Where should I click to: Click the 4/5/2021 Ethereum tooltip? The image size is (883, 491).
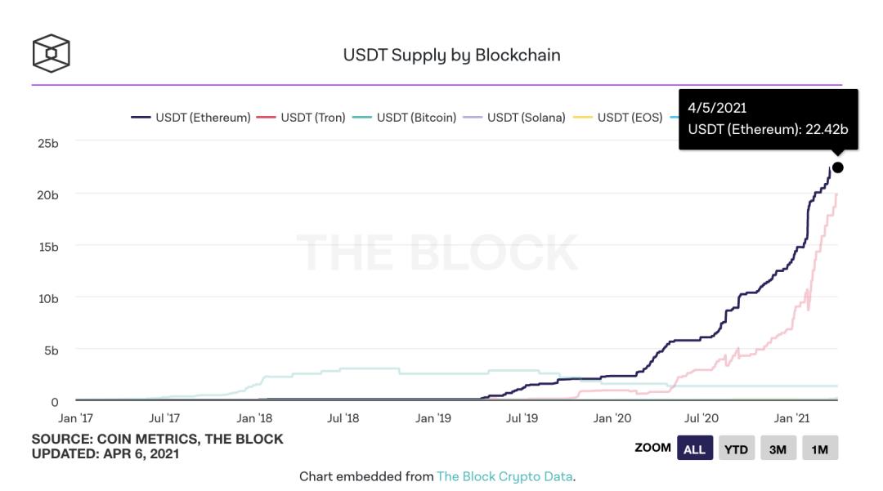(768, 119)
